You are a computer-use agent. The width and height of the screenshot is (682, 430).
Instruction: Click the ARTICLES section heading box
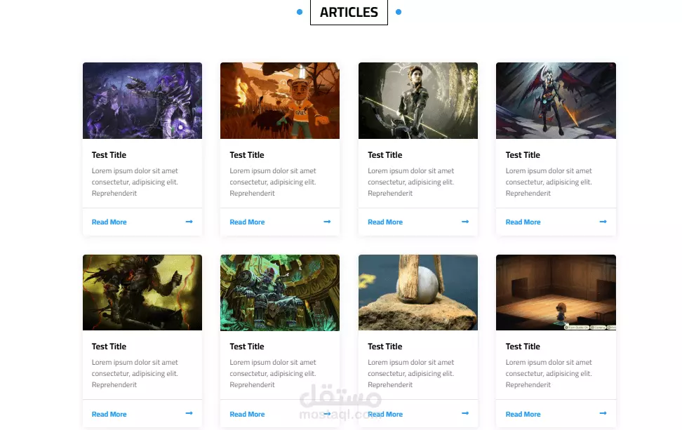[349, 12]
